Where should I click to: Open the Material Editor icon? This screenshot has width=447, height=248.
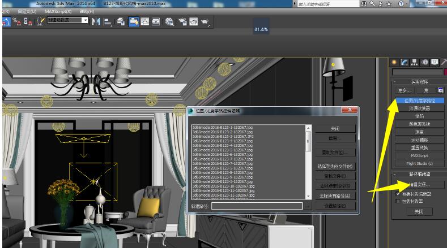coord(169,21)
